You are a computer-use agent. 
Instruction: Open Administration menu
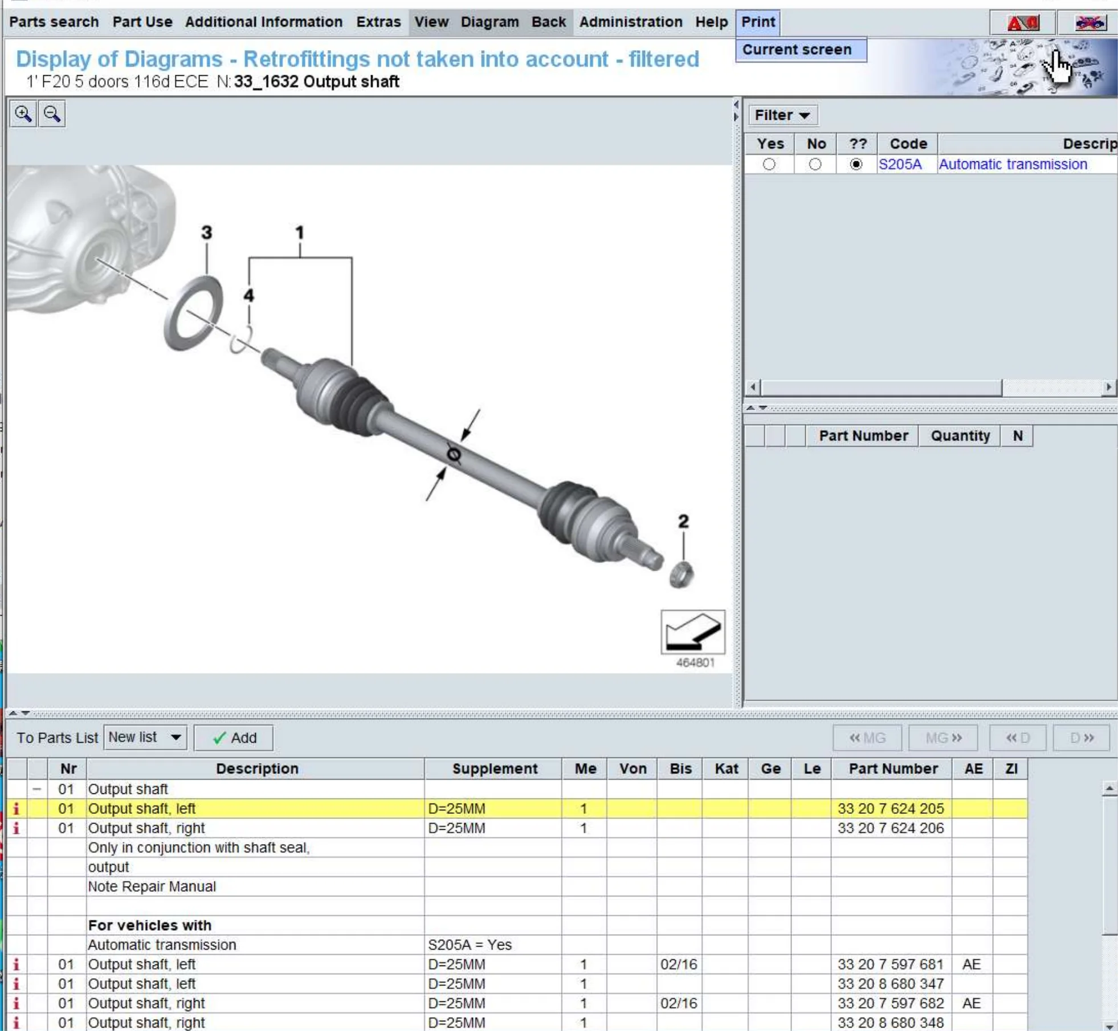click(x=631, y=22)
